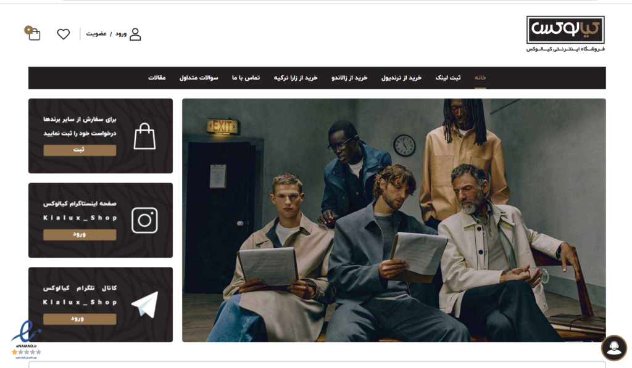The width and height of the screenshot is (632, 368).
Task: Click the user account icon
Action: (x=135, y=35)
